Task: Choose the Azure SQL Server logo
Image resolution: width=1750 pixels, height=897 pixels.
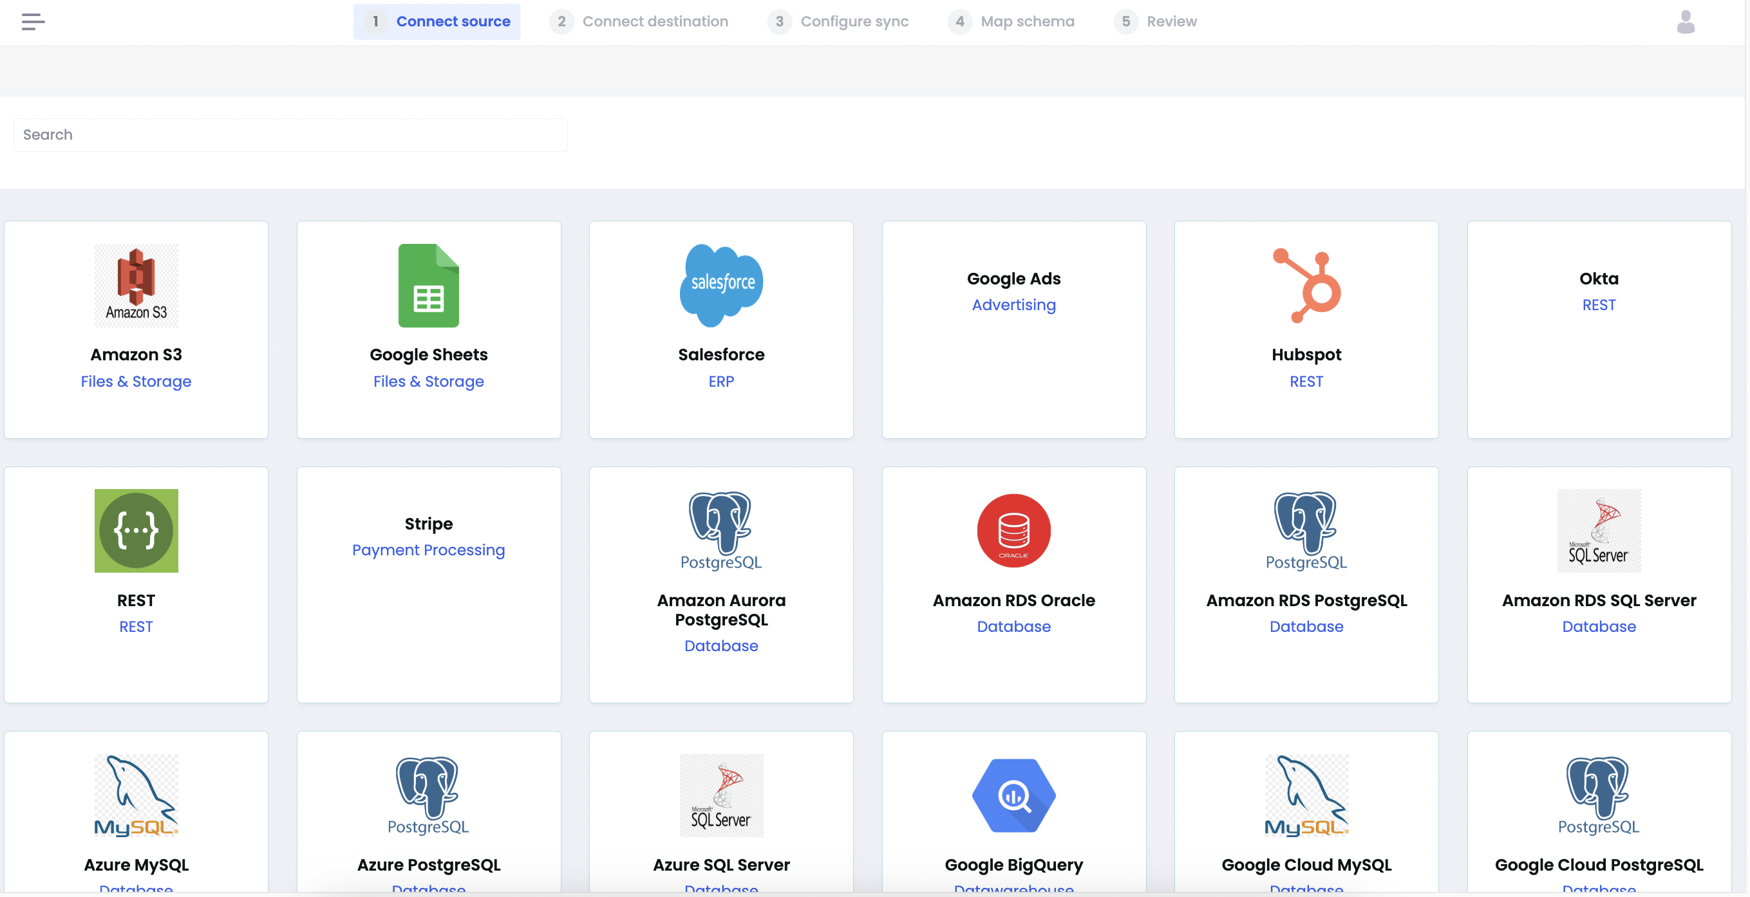Action: pos(722,795)
